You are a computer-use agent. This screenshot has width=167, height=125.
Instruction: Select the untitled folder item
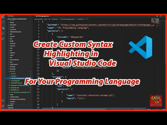coord(14,97)
